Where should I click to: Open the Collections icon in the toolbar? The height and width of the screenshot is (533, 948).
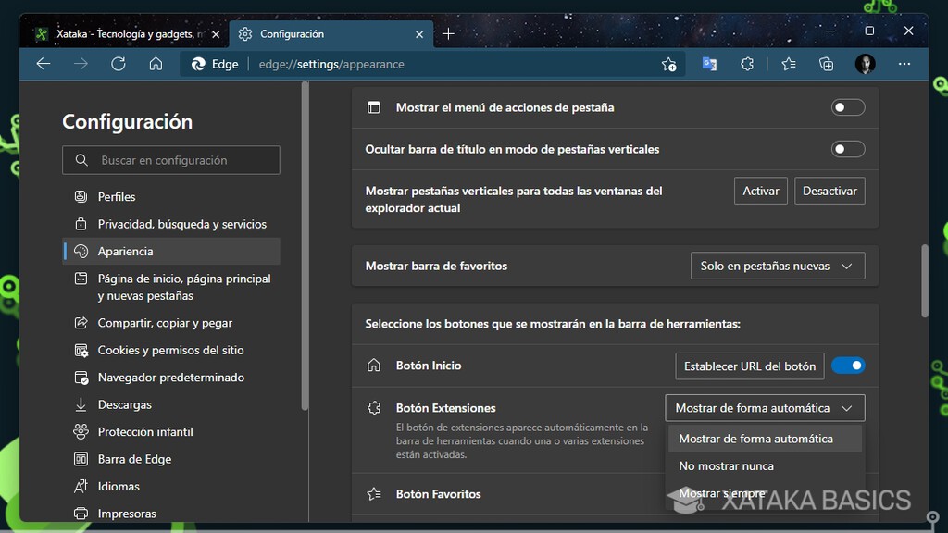tap(824, 64)
